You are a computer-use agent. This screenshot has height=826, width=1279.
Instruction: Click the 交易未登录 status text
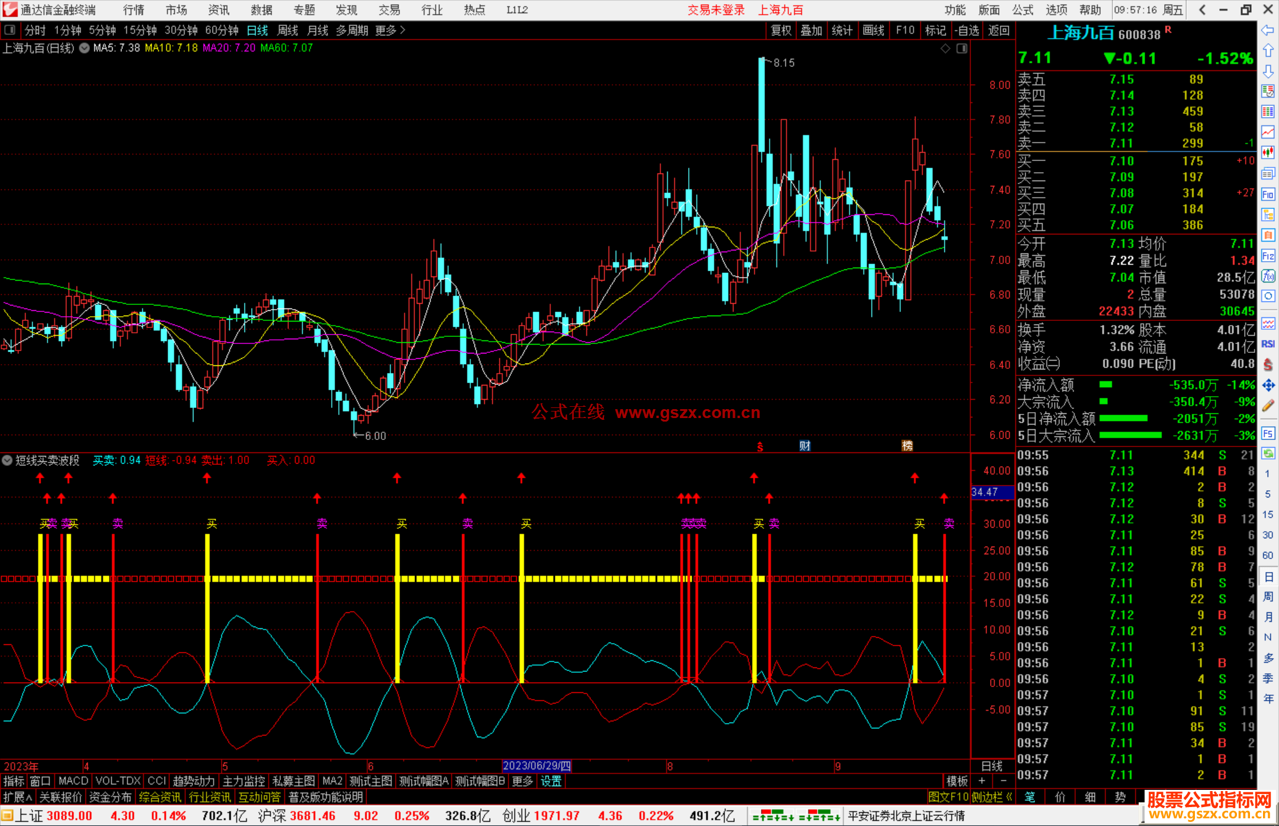pyautogui.click(x=716, y=10)
